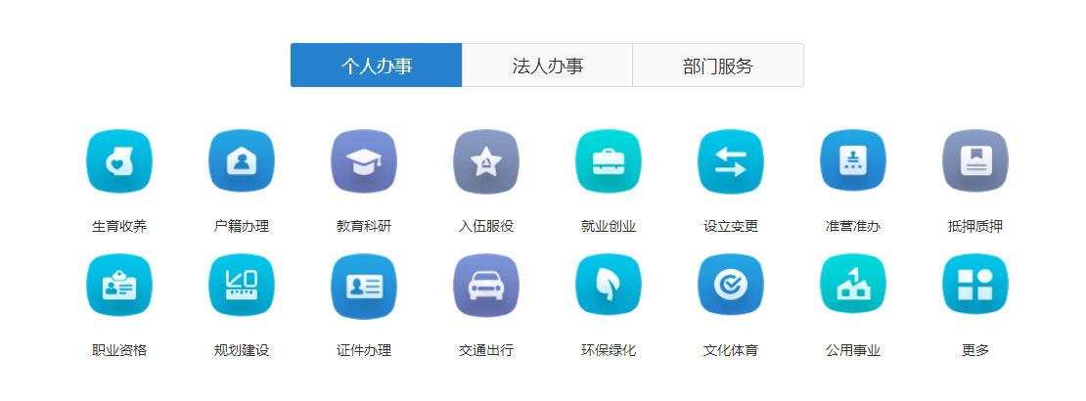Open the 户籍办理 text link
This screenshot has height=401, width=1086.
(241, 227)
